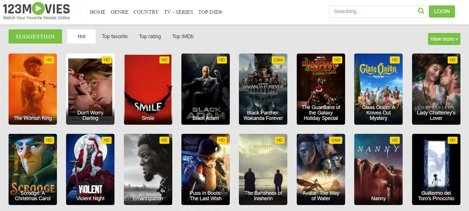Open Guillermo del Toro's Pinocchio poster
Viewport: 469px width, 211px height.
click(436, 169)
